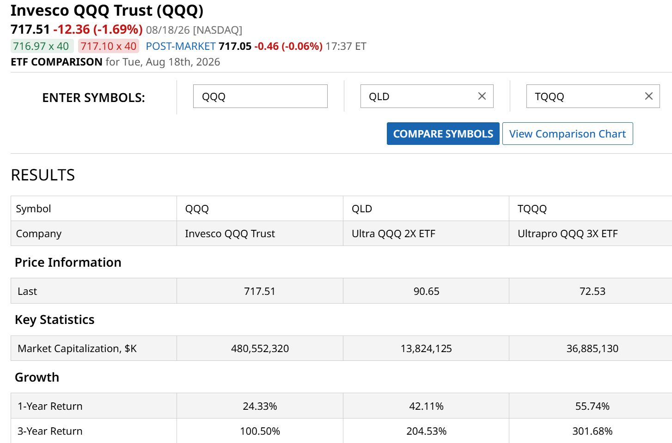Click the QQQ last price 717.51 cell
Image resolution: width=672 pixels, height=443 pixels.
pos(260,291)
